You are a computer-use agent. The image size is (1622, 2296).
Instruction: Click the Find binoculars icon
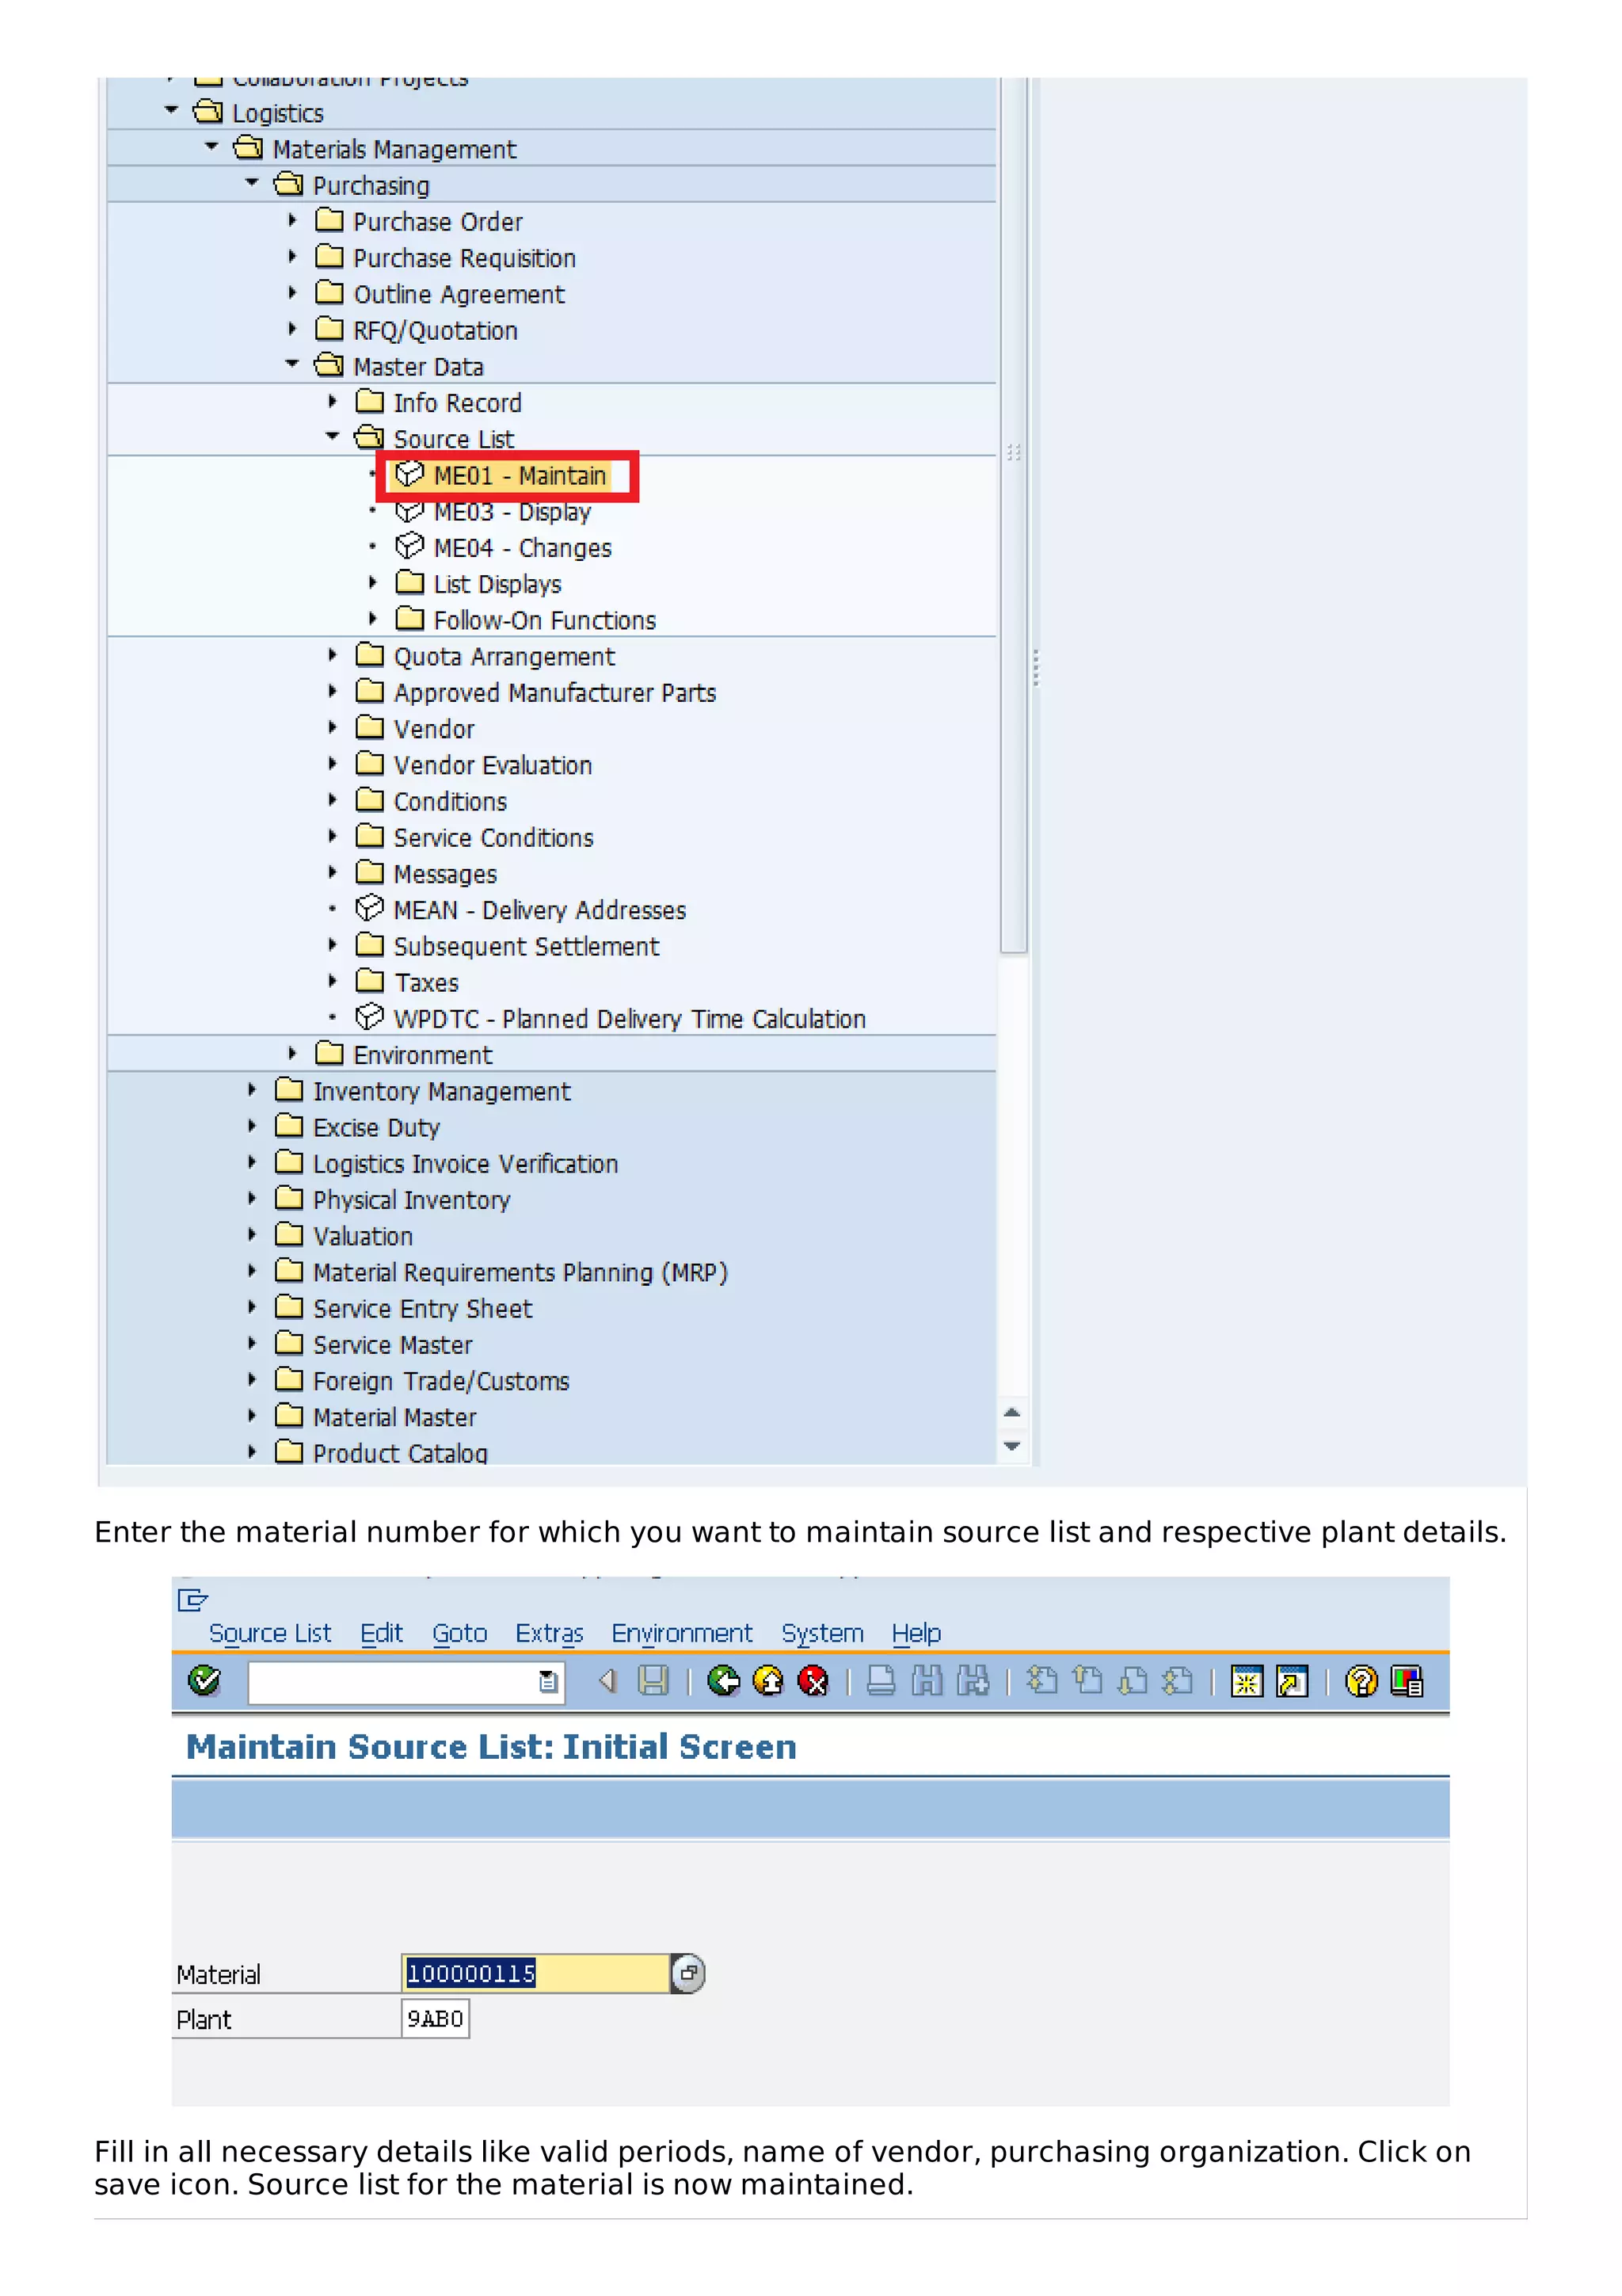(927, 1681)
